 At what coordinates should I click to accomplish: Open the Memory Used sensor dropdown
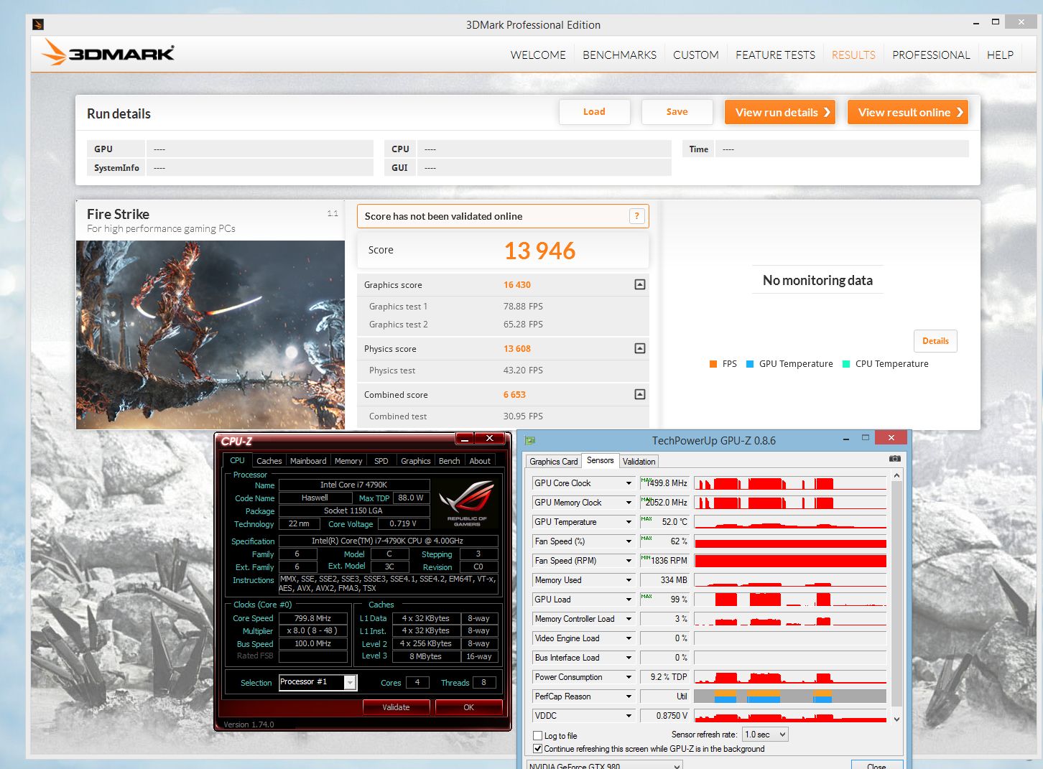[x=629, y=580]
